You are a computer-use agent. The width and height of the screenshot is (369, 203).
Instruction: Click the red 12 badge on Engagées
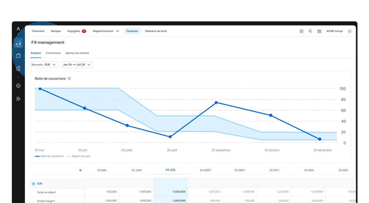tap(84, 31)
